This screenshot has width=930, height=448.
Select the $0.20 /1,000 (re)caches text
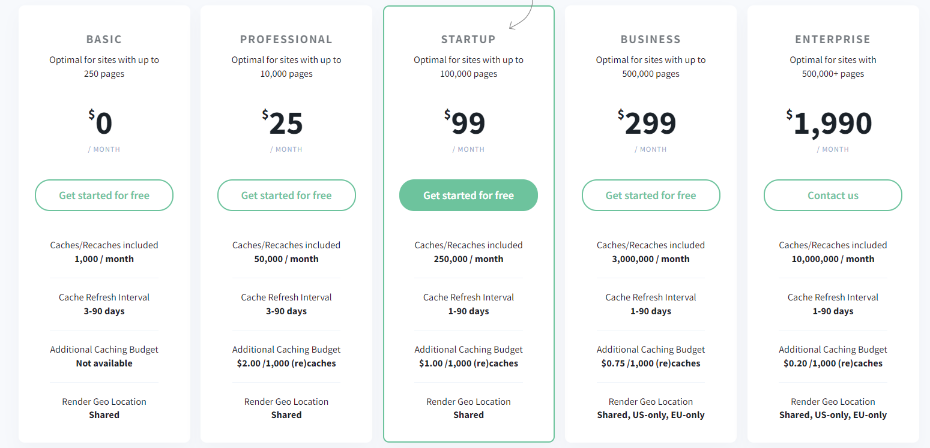point(833,363)
